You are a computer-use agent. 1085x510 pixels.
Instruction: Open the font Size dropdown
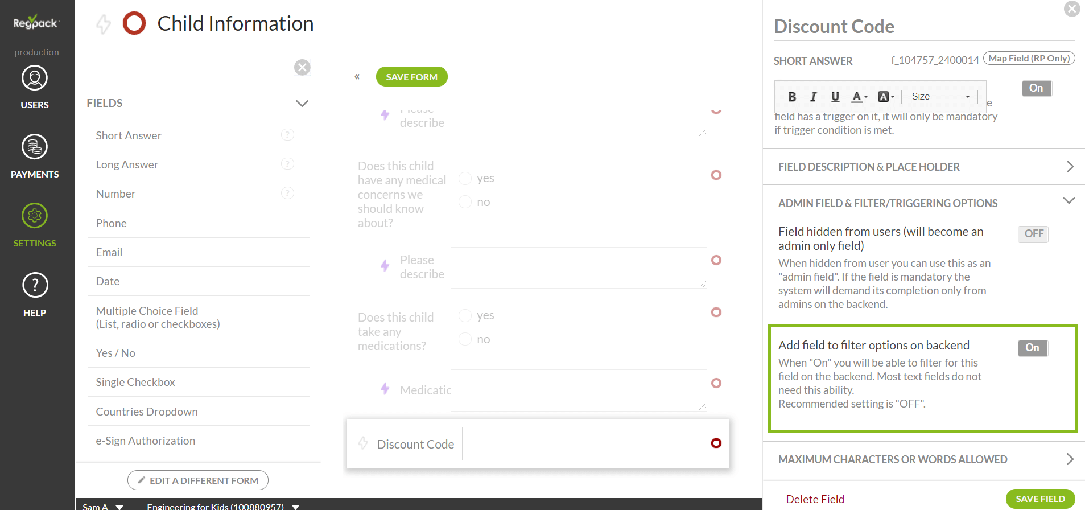pos(940,97)
